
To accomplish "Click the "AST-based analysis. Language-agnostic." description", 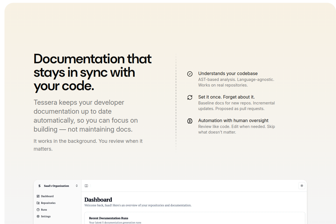I will coord(236,82).
